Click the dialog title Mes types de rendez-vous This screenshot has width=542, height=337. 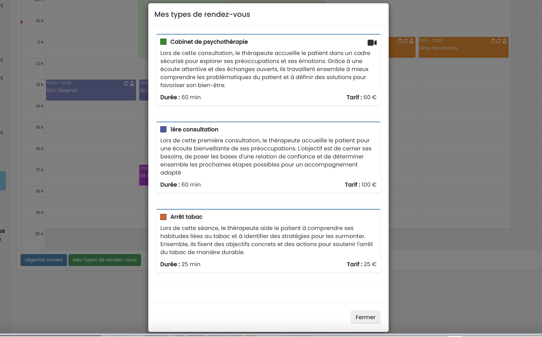tap(202, 14)
